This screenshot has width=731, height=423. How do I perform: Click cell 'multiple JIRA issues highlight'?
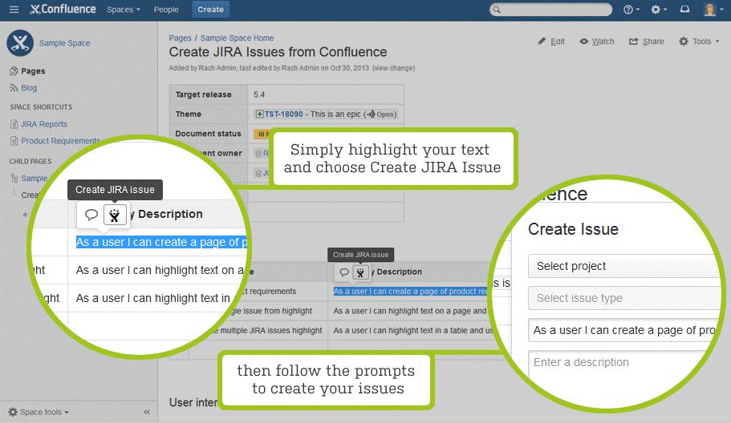(x=271, y=330)
